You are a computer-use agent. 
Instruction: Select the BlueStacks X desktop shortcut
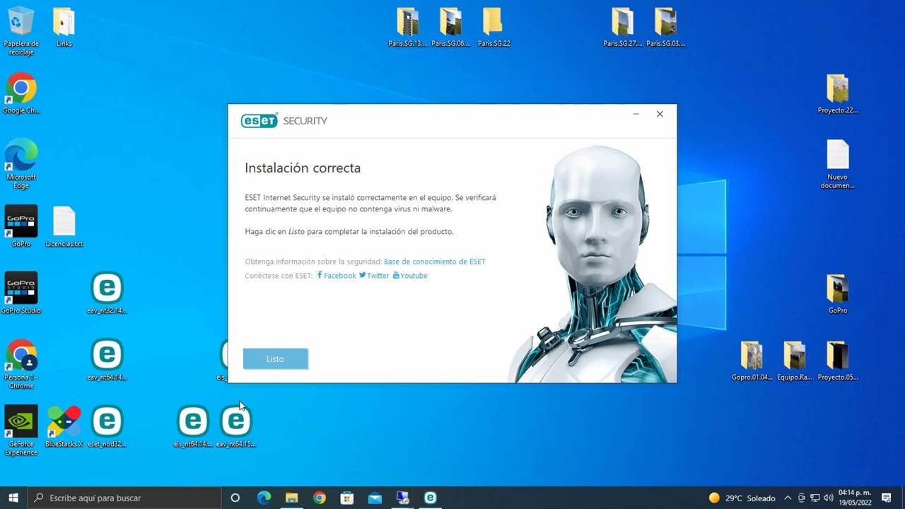[x=64, y=426]
